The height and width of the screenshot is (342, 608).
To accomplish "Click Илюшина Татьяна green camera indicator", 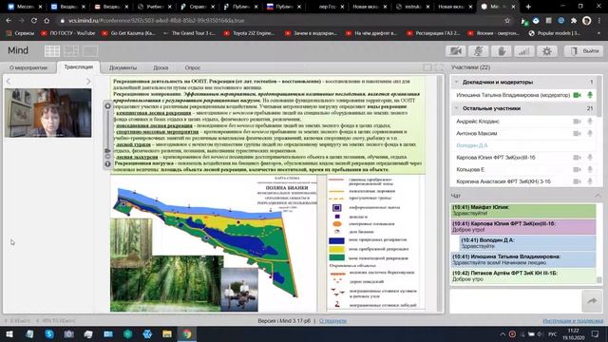I will click(577, 95).
